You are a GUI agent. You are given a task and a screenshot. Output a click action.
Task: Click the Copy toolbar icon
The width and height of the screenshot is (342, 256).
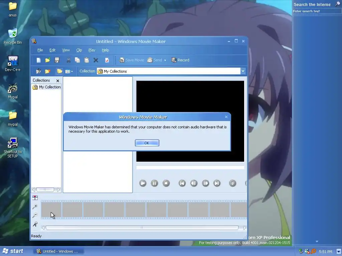(77, 60)
